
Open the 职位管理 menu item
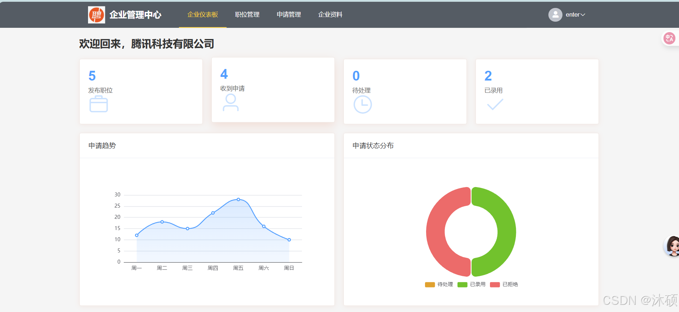point(247,15)
